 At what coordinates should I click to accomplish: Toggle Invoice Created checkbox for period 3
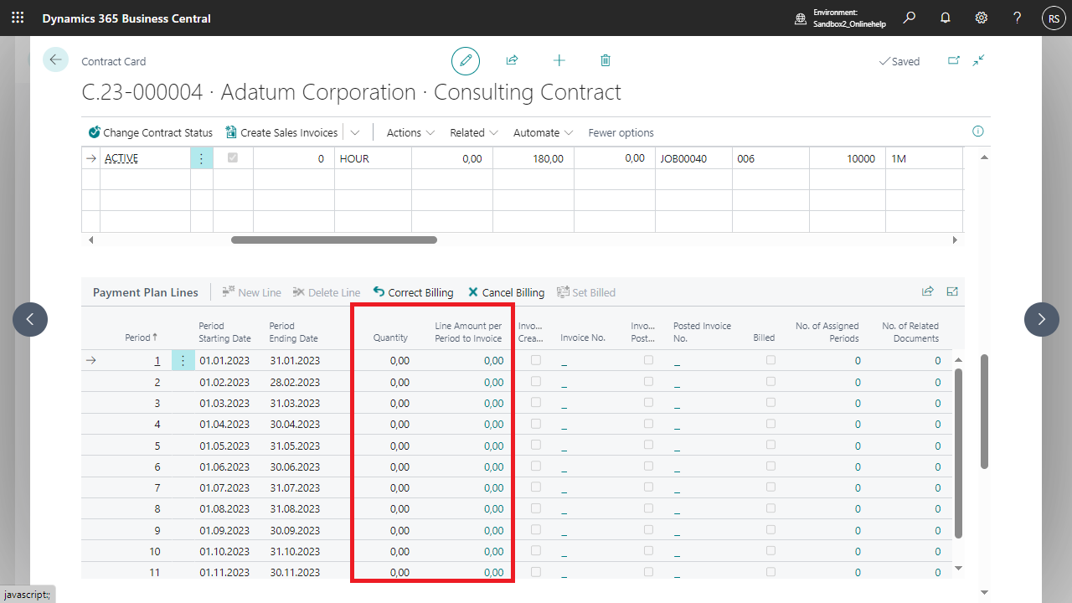point(536,403)
